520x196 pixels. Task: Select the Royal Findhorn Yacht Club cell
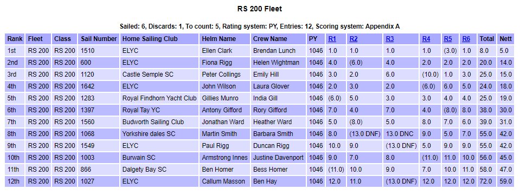coord(159,98)
